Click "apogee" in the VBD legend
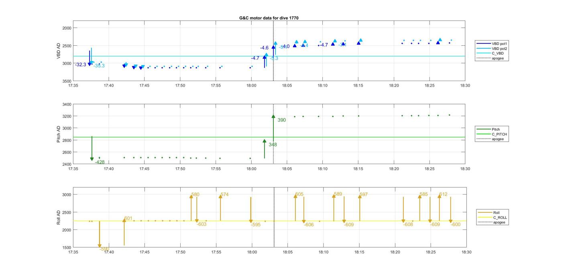The width and height of the screenshot is (562, 278). click(498, 59)
